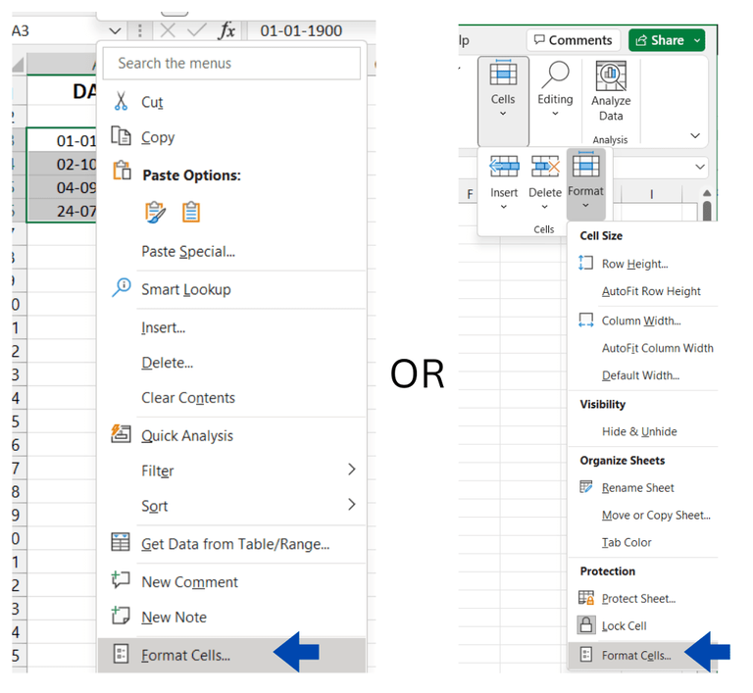Screen dimensions: 753x693
Task: Click the Copy icon in context menu
Action: click(121, 136)
